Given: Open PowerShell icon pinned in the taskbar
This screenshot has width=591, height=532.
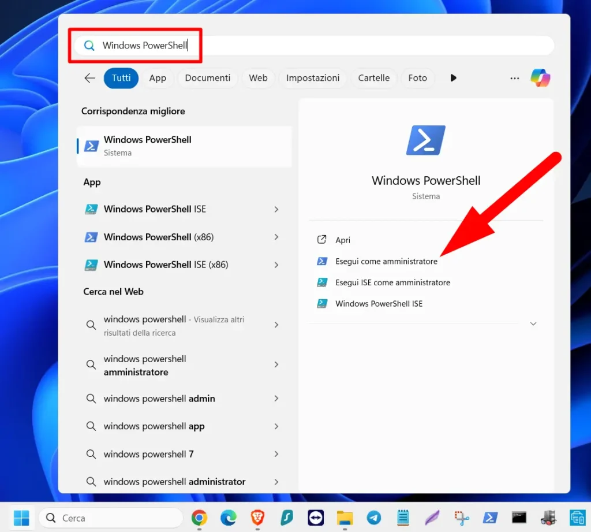Looking at the screenshot, I should click(x=490, y=518).
